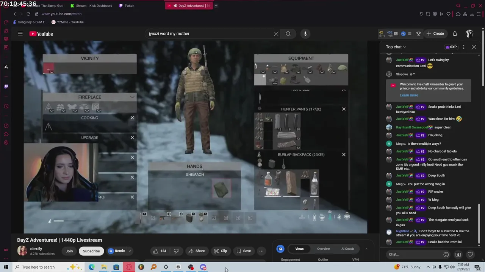485x272 pixels.
Task: Open browser tab search magnifier
Action: [458, 6]
